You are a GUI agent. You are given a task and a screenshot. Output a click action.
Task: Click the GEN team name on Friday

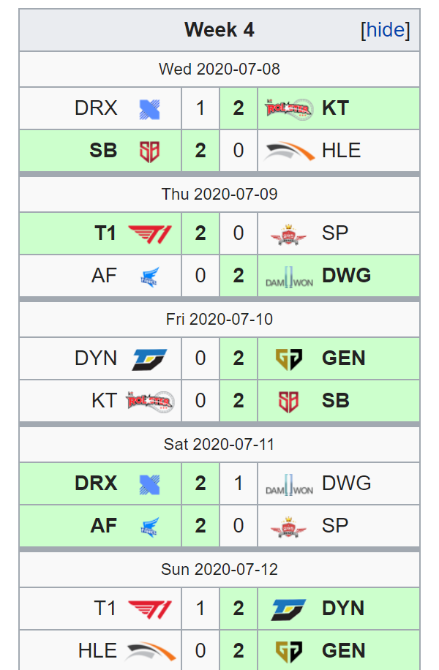point(344,358)
